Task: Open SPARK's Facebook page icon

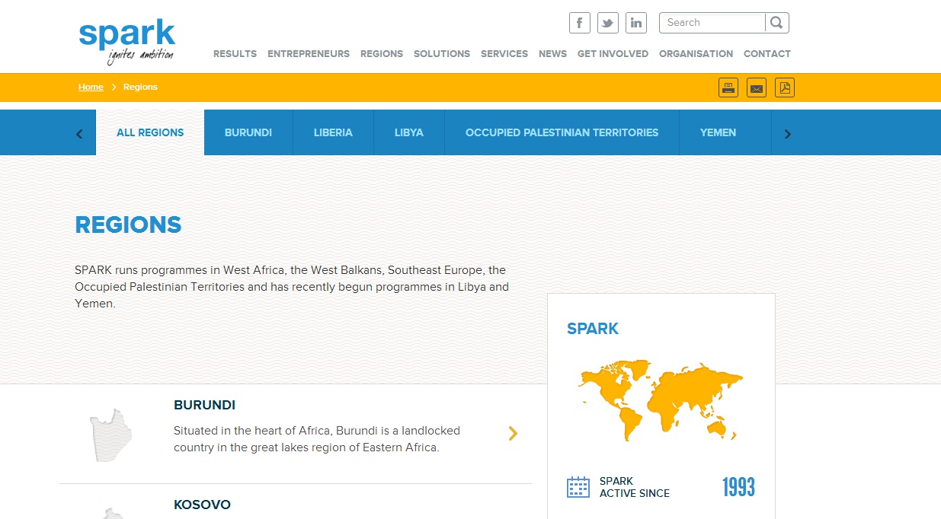Action: click(x=580, y=23)
